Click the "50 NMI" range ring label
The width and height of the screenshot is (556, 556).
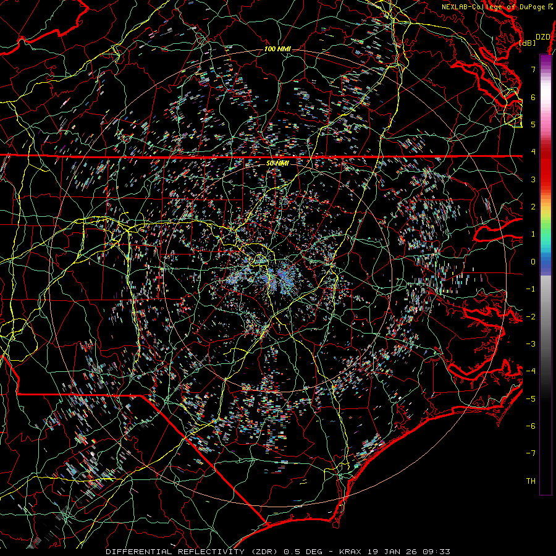(277, 164)
